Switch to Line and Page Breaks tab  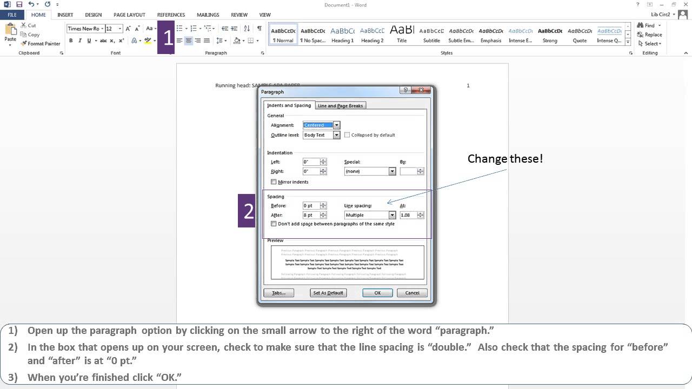tap(341, 106)
